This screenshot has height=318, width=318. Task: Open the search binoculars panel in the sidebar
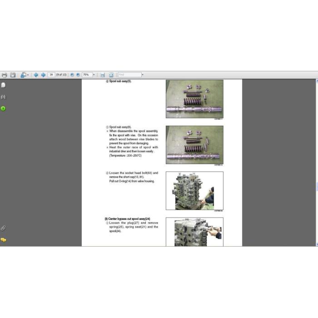tap(3, 97)
